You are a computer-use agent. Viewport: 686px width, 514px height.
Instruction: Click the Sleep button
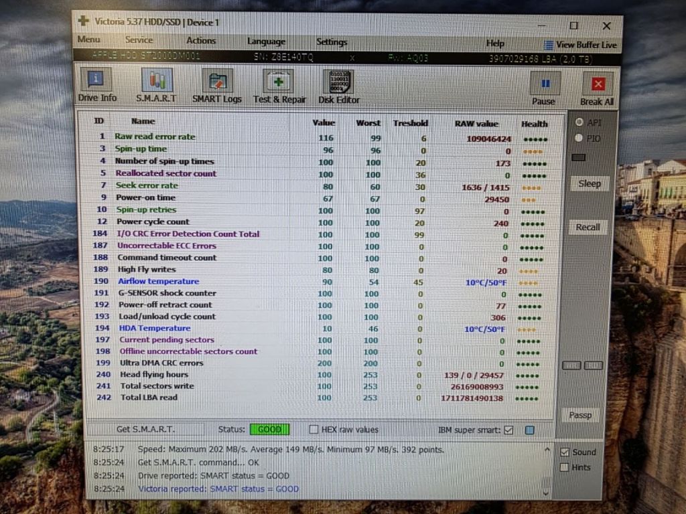(x=590, y=183)
